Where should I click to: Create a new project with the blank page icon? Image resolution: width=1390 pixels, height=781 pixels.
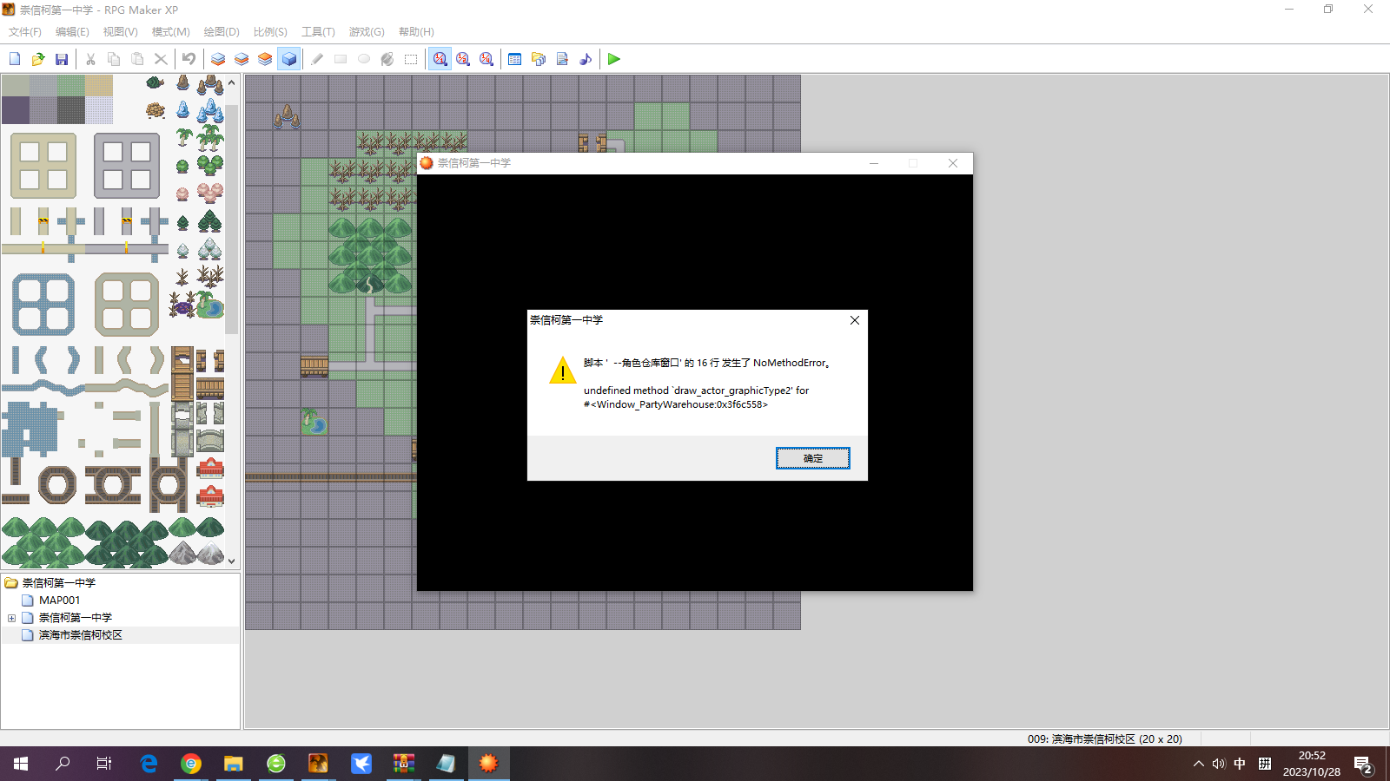[x=15, y=59]
